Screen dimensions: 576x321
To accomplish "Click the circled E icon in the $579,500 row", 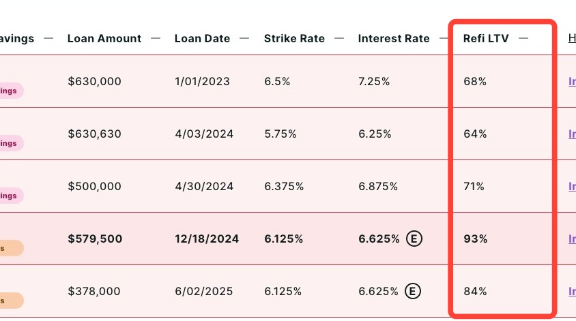I will (413, 239).
